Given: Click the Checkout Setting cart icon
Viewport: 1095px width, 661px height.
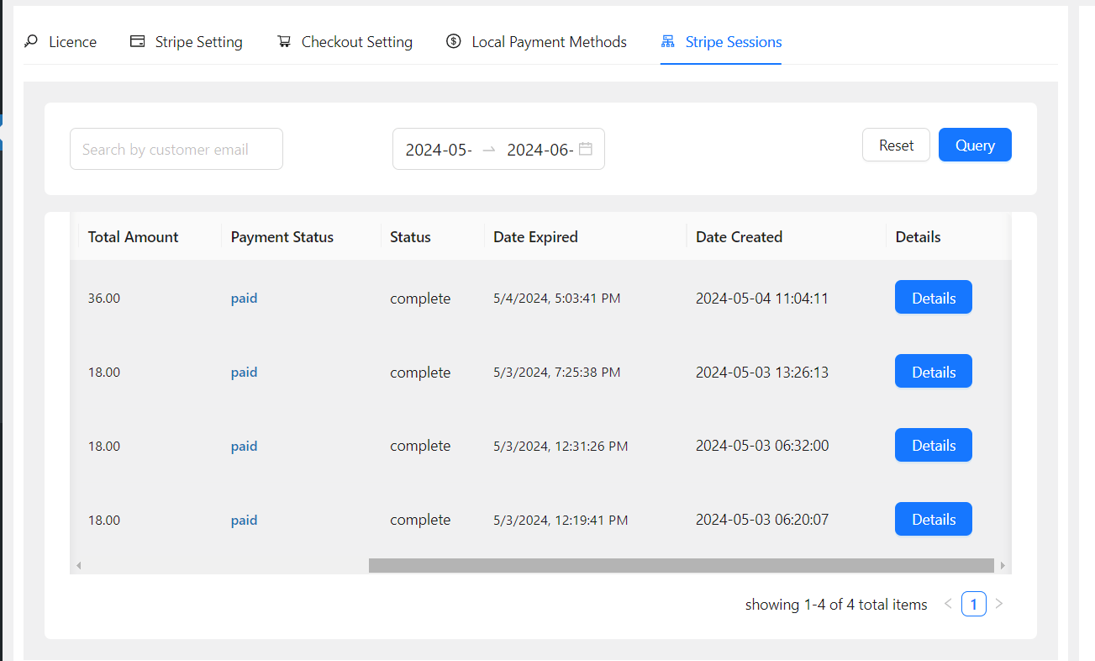Looking at the screenshot, I should coord(284,41).
